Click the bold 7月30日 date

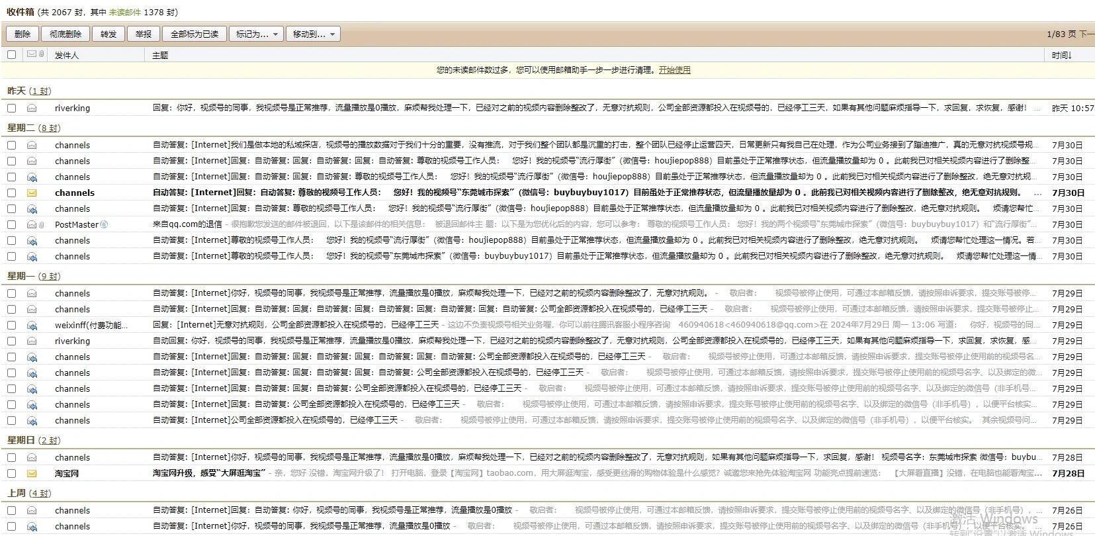coord(1068,193)
